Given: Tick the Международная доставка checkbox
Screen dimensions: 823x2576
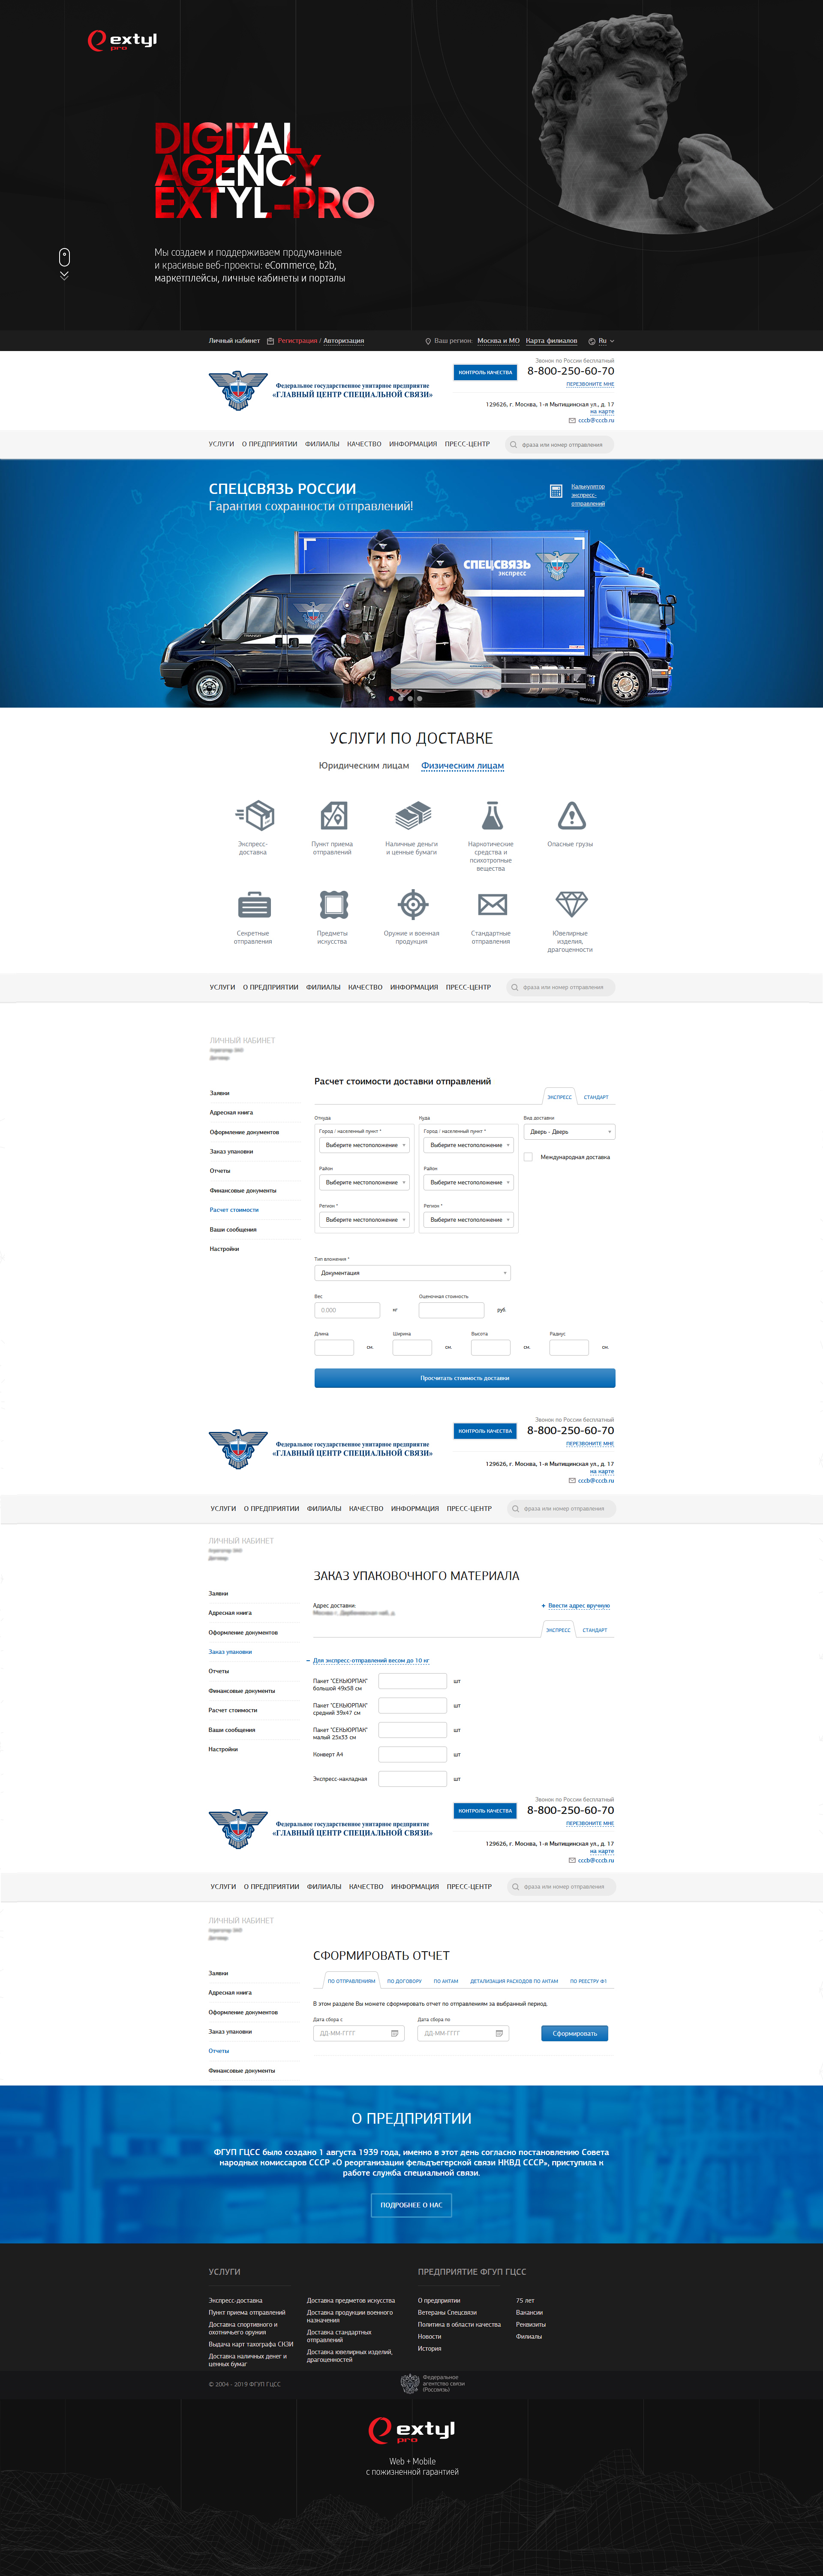Looking at the screenshot, I should tap(529, 1157).
